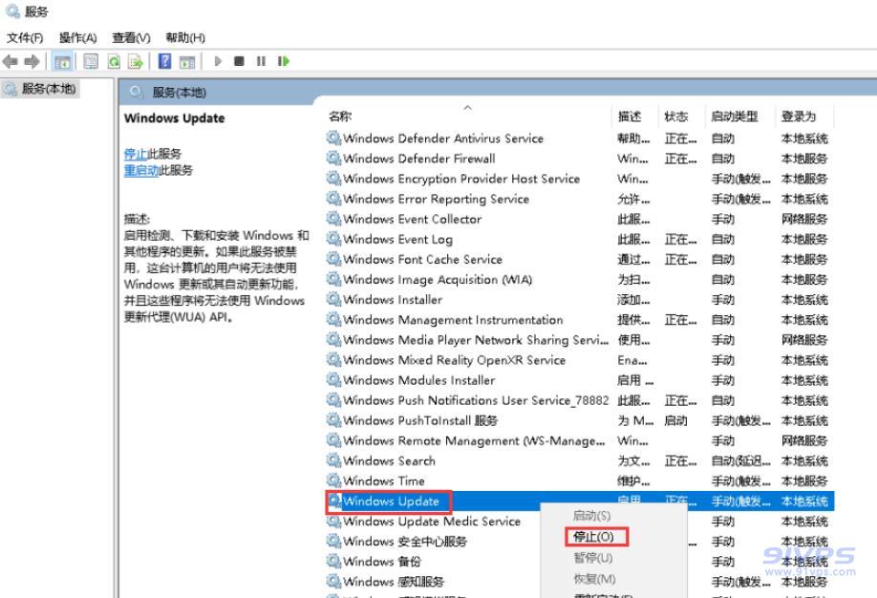Click the Start Service play icon
Image resolution: width=877 pixels, height=598 pixels.
pyautogui.click(x=218, y=61)
